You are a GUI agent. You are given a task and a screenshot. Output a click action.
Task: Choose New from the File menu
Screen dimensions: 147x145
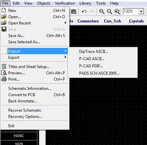coord(35,11)
